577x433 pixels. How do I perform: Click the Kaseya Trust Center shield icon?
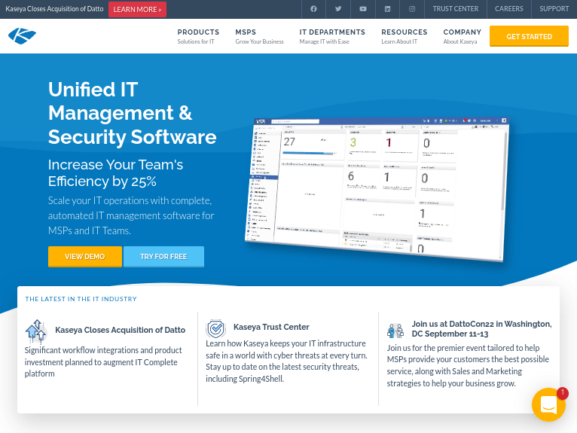coord(216,329)
